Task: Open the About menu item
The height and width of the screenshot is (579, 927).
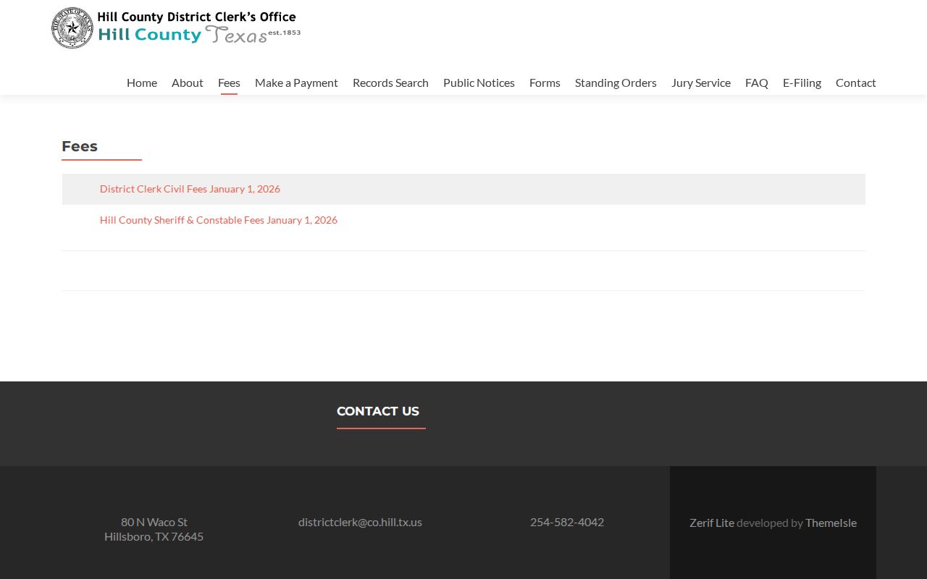Action: [187, 83]
